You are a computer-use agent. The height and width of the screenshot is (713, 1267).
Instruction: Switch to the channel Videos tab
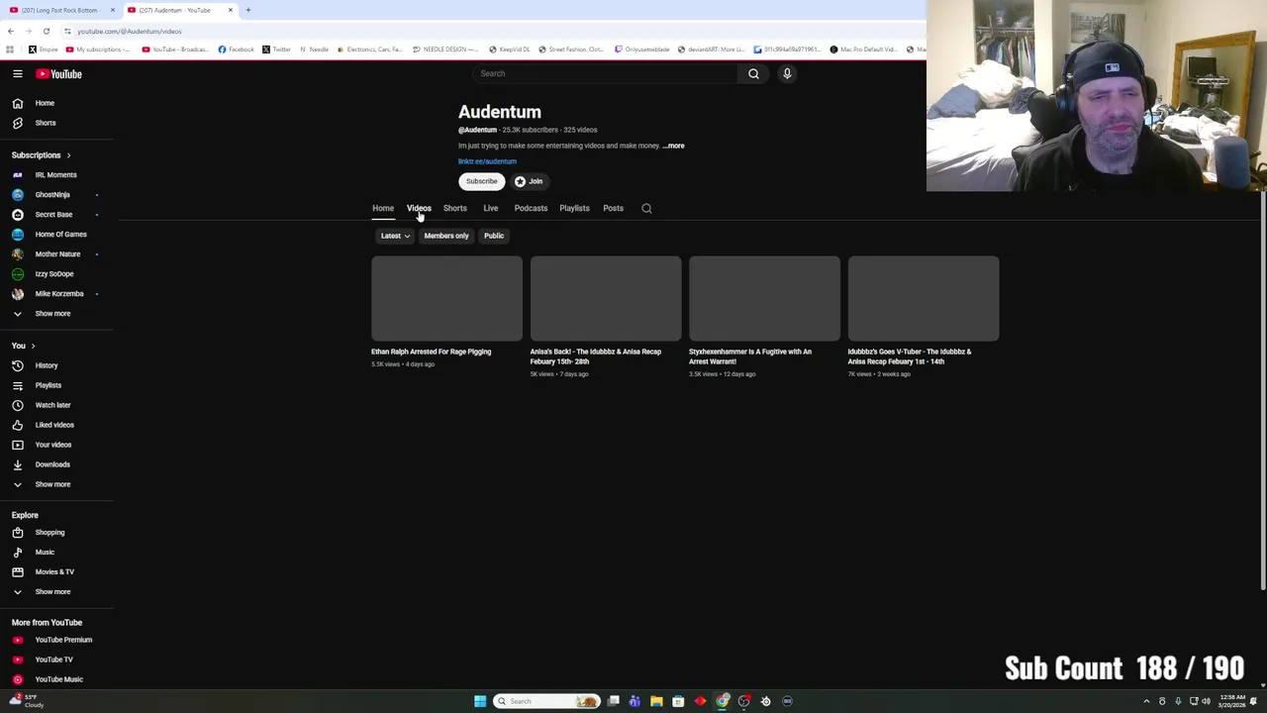pyautogui.click(x=419, y=208)
